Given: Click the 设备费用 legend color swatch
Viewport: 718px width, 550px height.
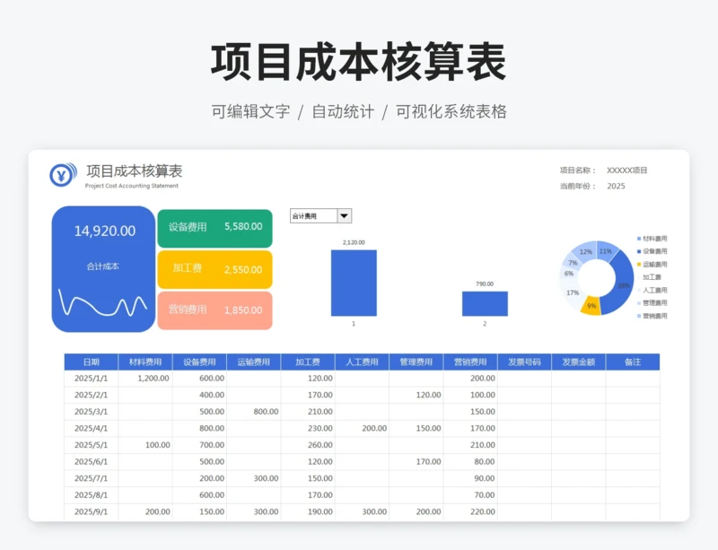Looking at the screenshot, I should click(639, 251).
